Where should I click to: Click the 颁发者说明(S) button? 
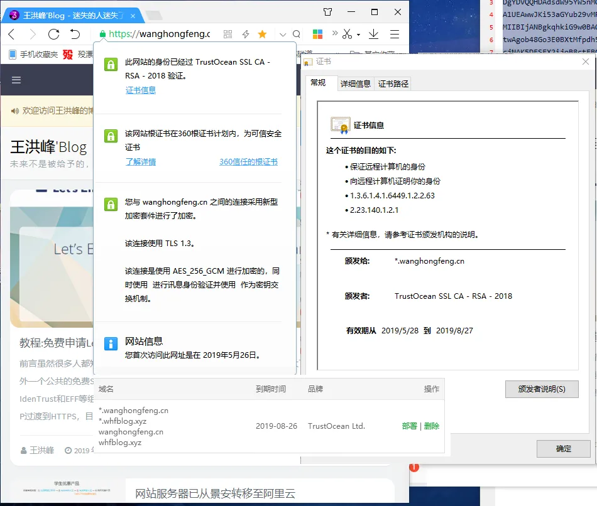pyautogui.click(x=542, y=389)
